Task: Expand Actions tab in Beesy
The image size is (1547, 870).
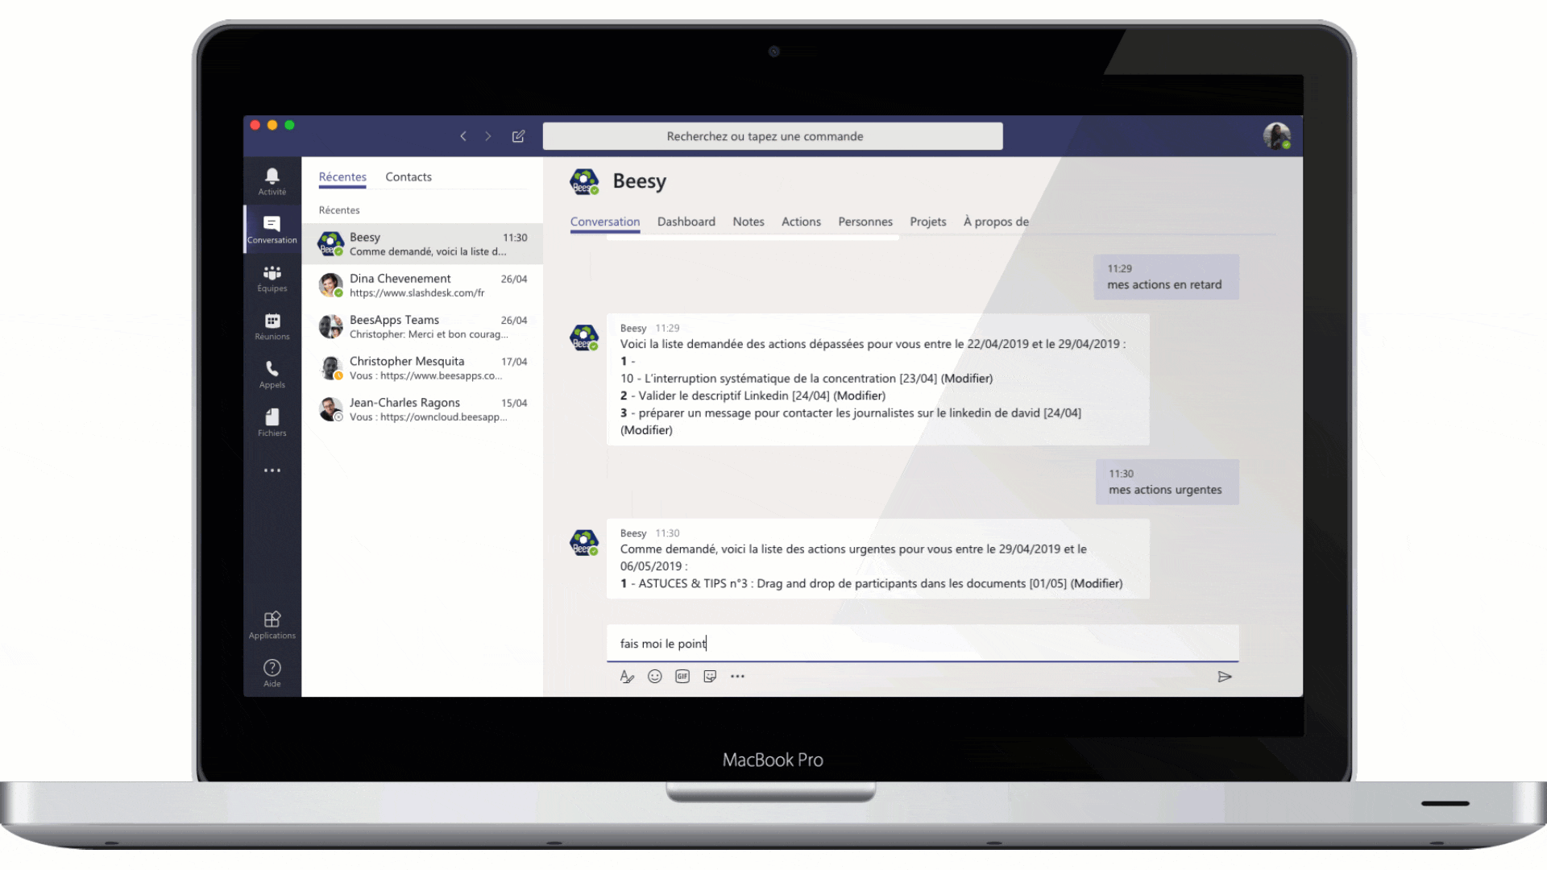Action: [800, 222]
